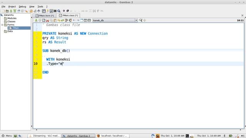246x138 pixels.
Task: Click the wrench icon in main toolbar
Action: [26, 11]
